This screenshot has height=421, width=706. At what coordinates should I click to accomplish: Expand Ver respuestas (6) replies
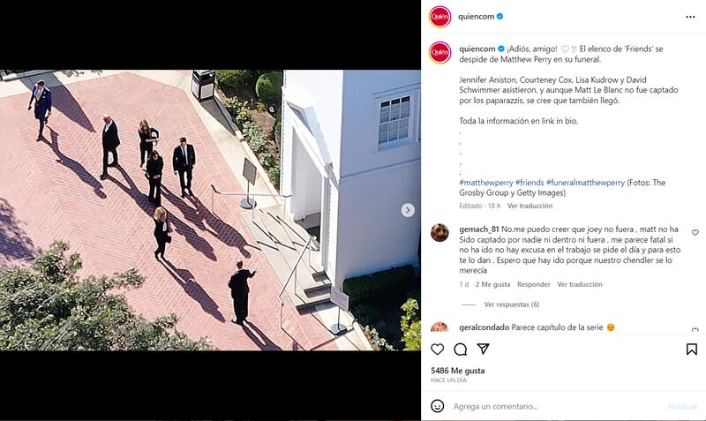pyautogui.click(x=512, y=304)
